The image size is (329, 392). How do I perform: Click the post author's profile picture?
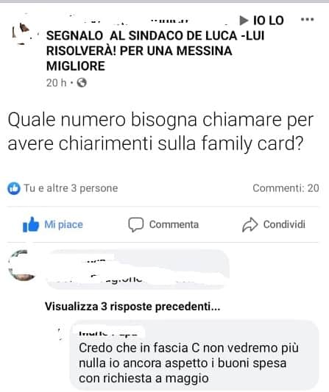point(21,34)
